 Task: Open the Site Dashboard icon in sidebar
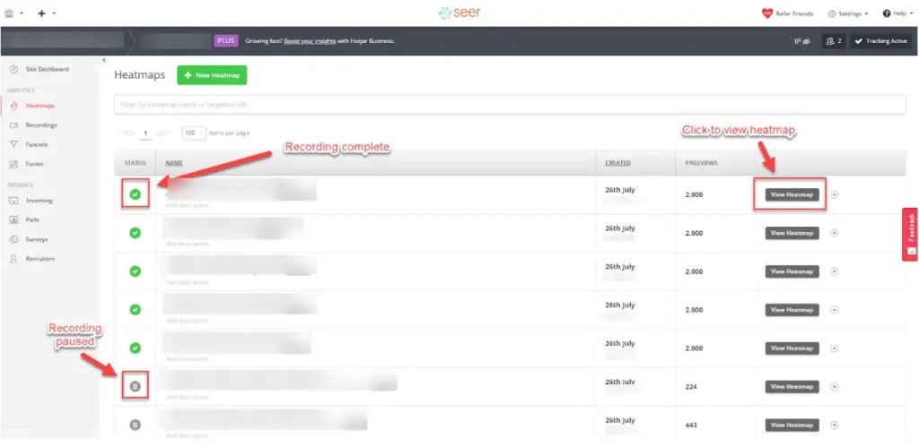coord(13,69)
